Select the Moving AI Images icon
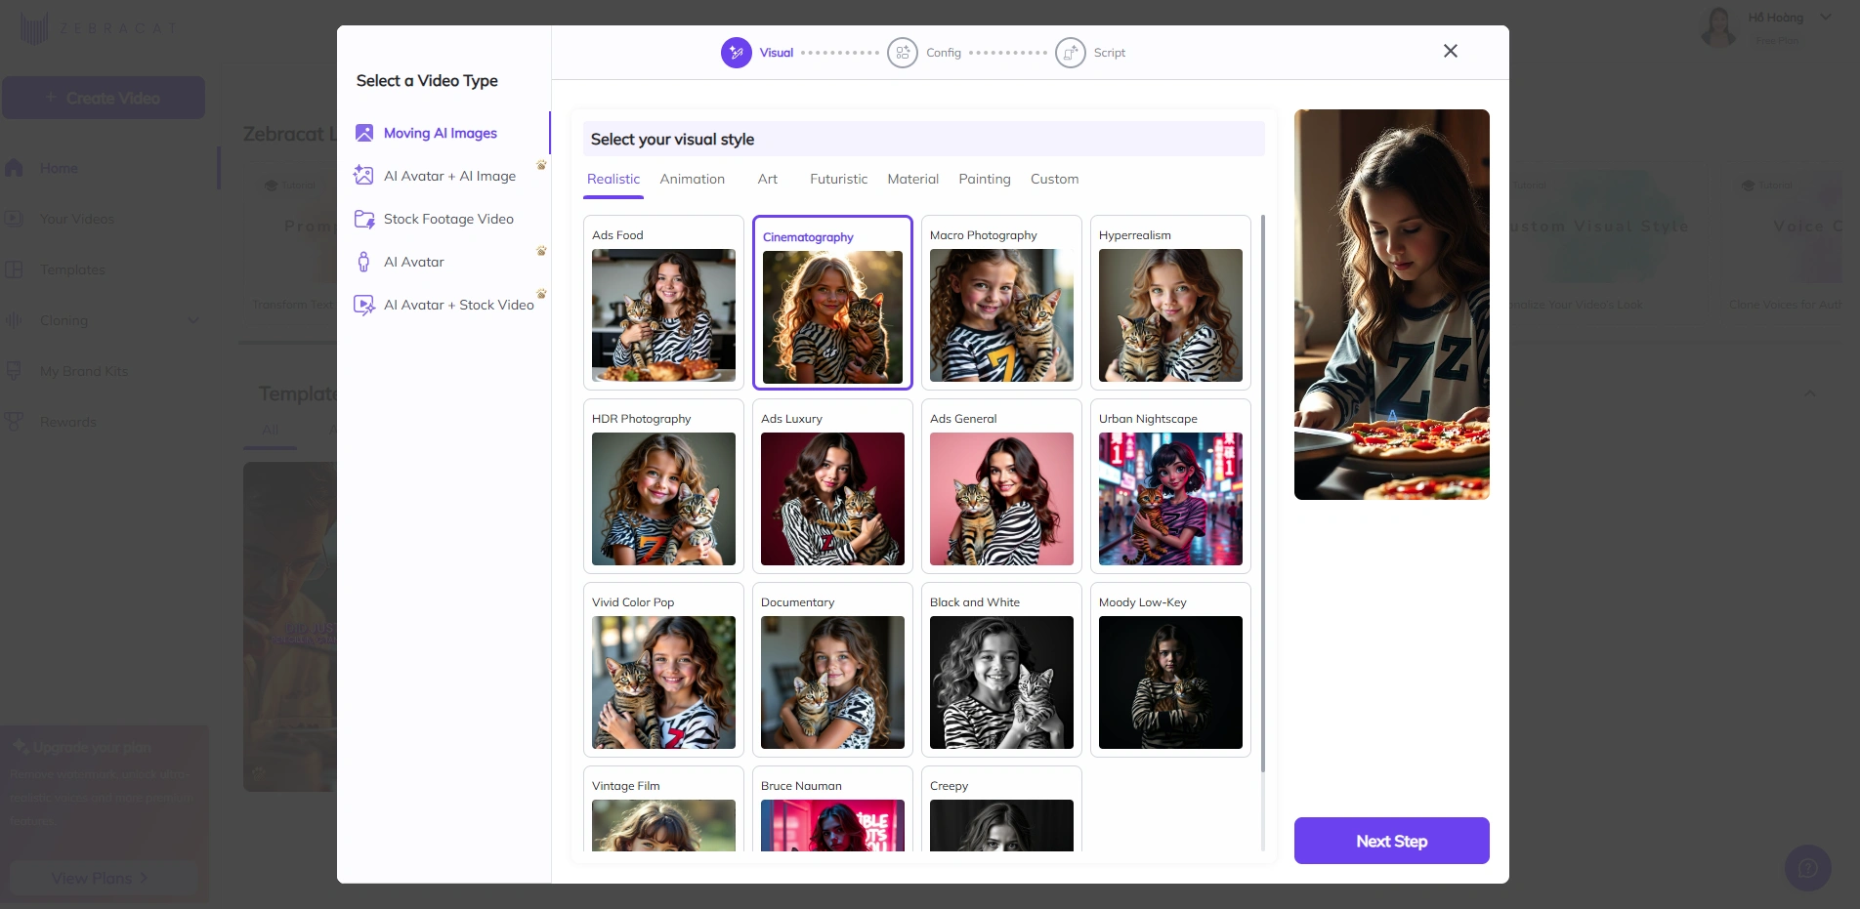The width and height of the screenshot is (1860, 909). pyautogui.click(x=364, y=133)
